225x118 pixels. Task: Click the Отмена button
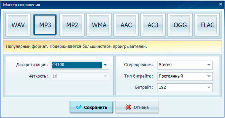tap(137, 107)
